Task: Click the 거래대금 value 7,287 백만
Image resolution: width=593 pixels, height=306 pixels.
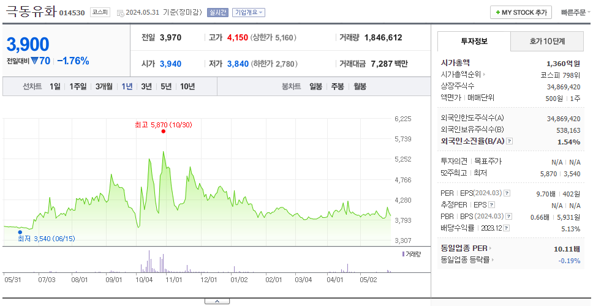Action: 390,64
